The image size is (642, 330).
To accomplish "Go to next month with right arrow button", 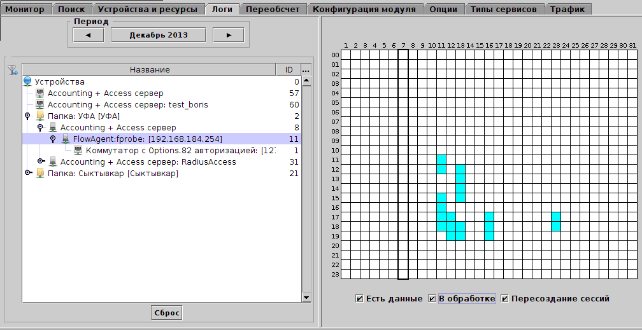I will 229,35.
